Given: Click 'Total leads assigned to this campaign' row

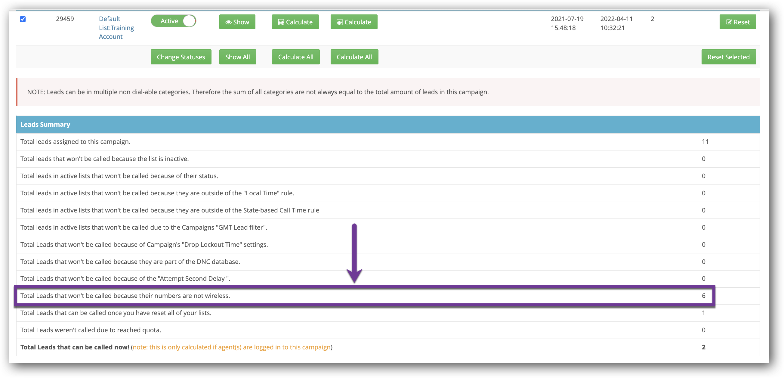Looking at the screenshot, I should click(x=75, y=141).
